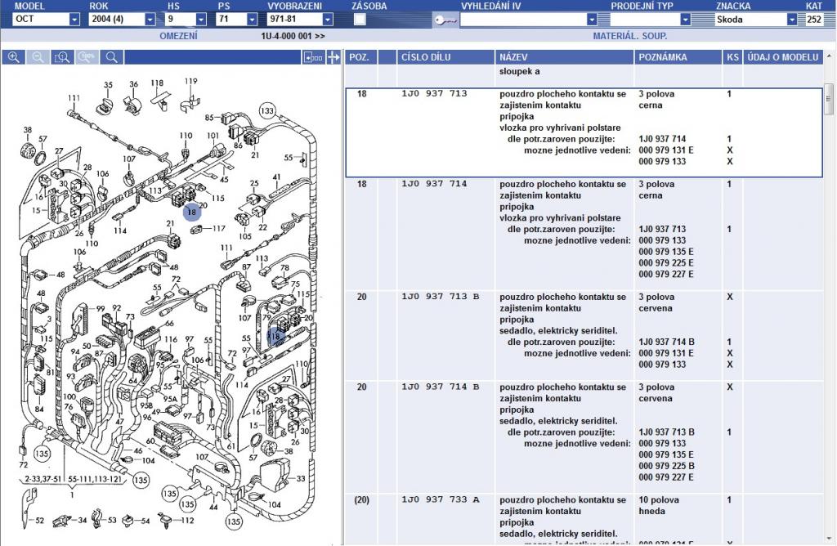
Task: Click callout number 35 in the diagram
Action: 109,84
